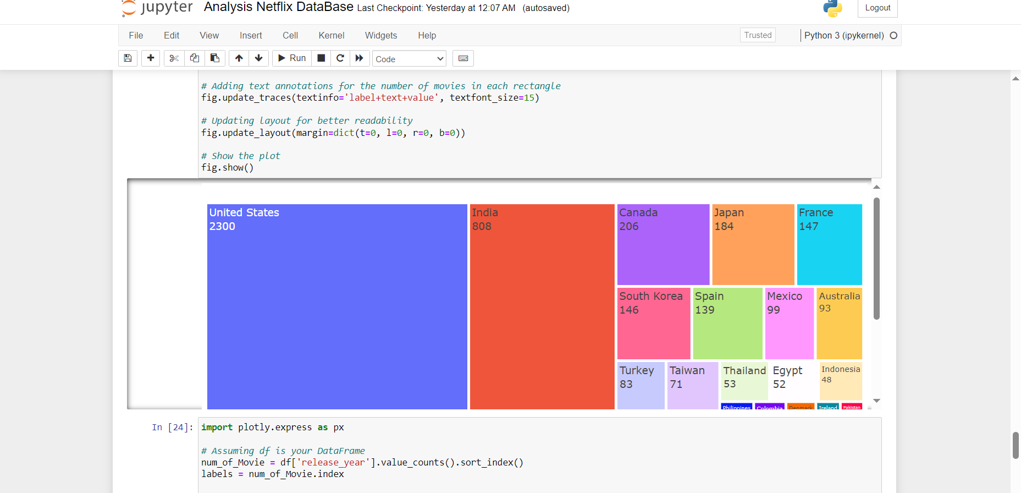Expand the Cell menu

pyautogui.click(x=290, y=35)
